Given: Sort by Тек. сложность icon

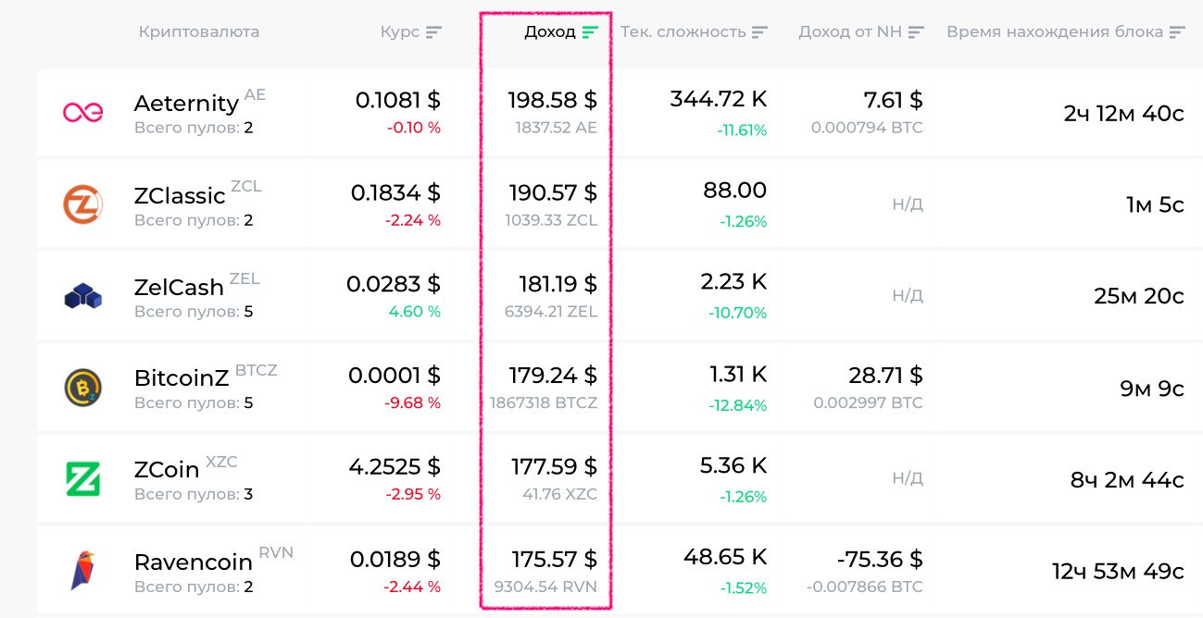Looking at the screenshot, I should (x=759, y=32).
